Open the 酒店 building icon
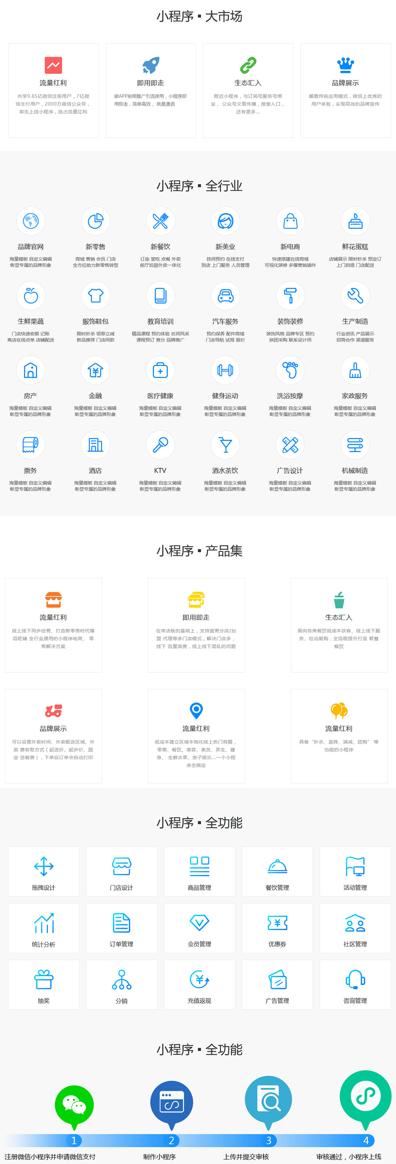The image size is (396, 1164). click(95, 445)
